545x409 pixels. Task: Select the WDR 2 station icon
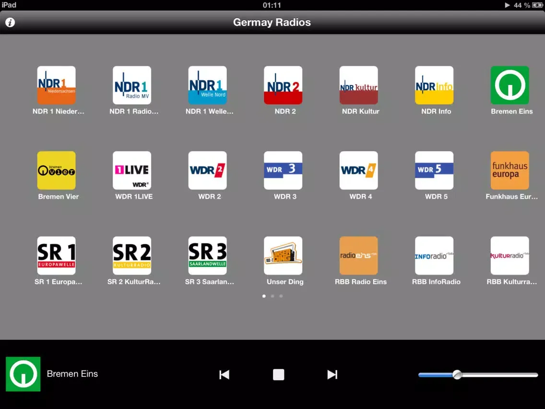click(x=208, y=170)
